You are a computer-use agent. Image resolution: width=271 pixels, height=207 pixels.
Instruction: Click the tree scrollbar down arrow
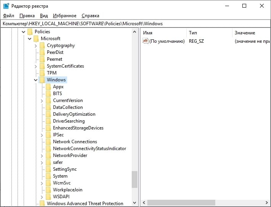135,203
